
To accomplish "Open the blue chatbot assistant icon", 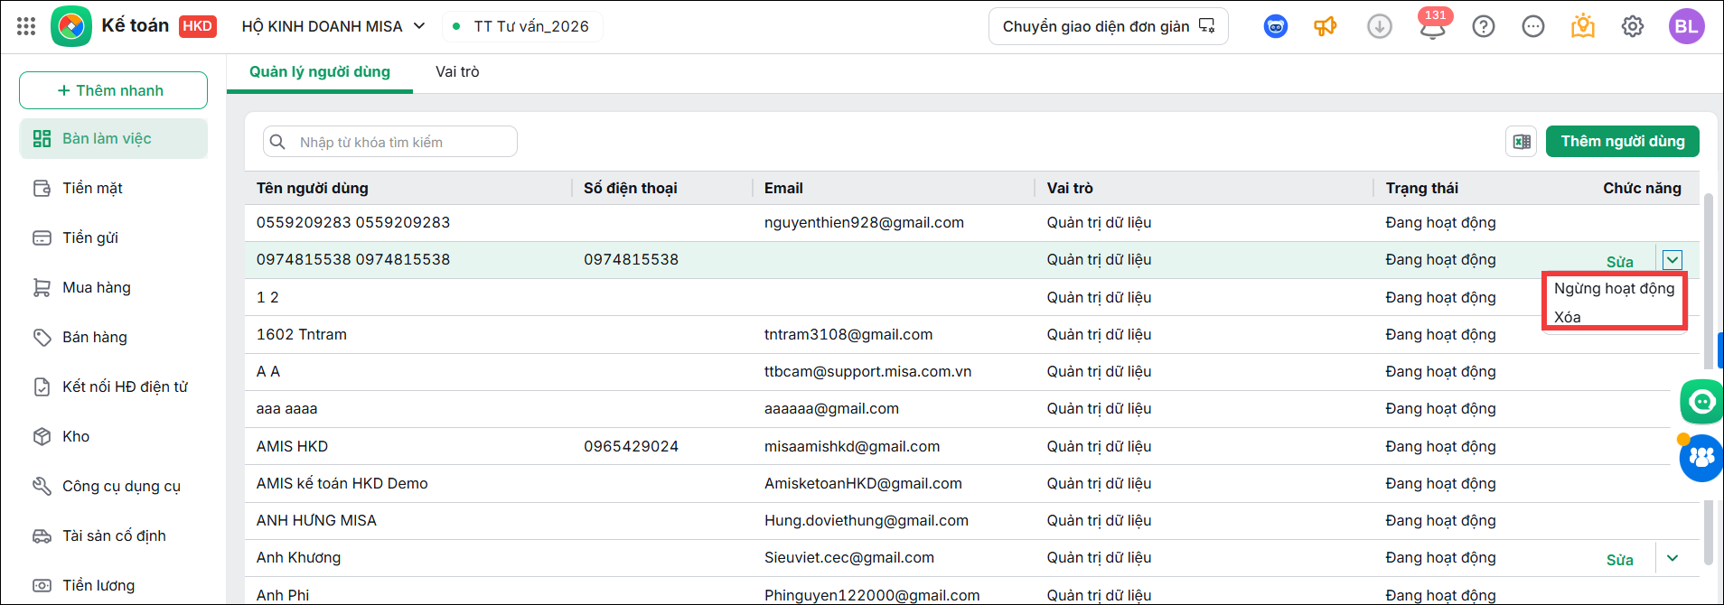I will tap(1275, 26).
